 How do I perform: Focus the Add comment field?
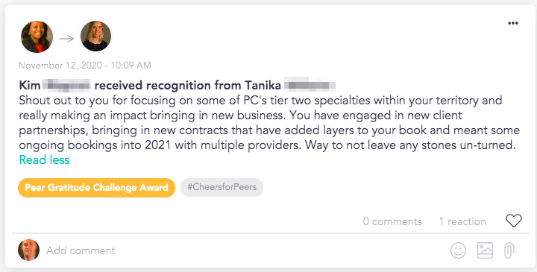(x=247, y=250)
